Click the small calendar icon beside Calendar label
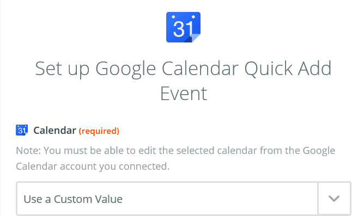358x216 pixels. [22, 130]
